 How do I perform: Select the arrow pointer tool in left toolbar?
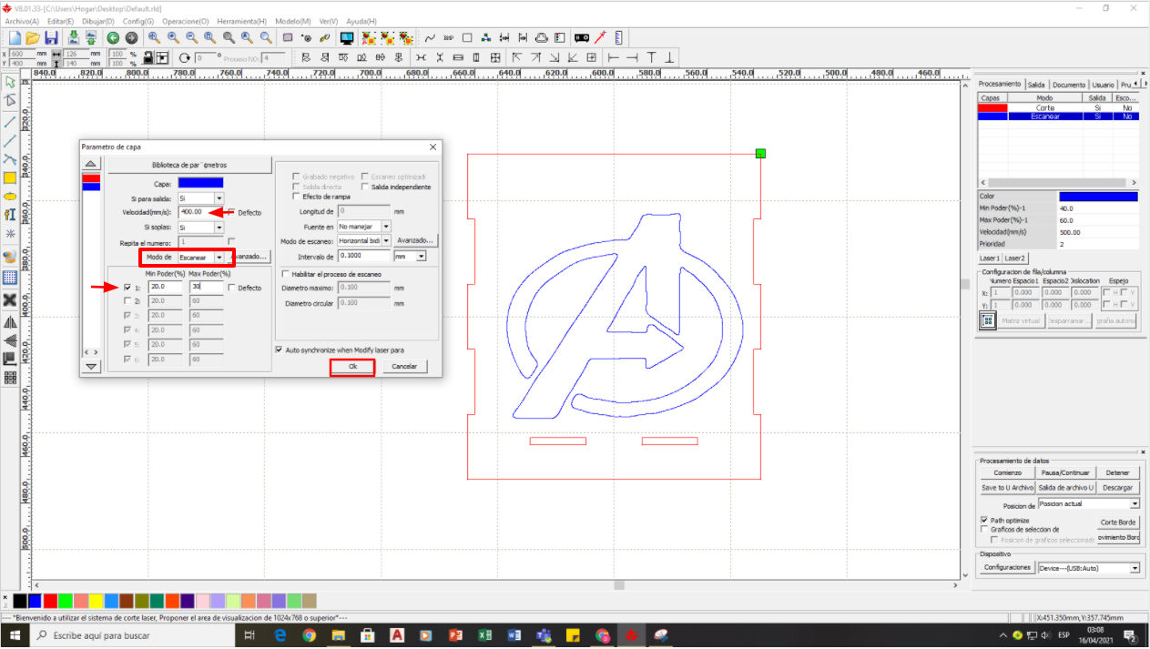pos(10,83)
